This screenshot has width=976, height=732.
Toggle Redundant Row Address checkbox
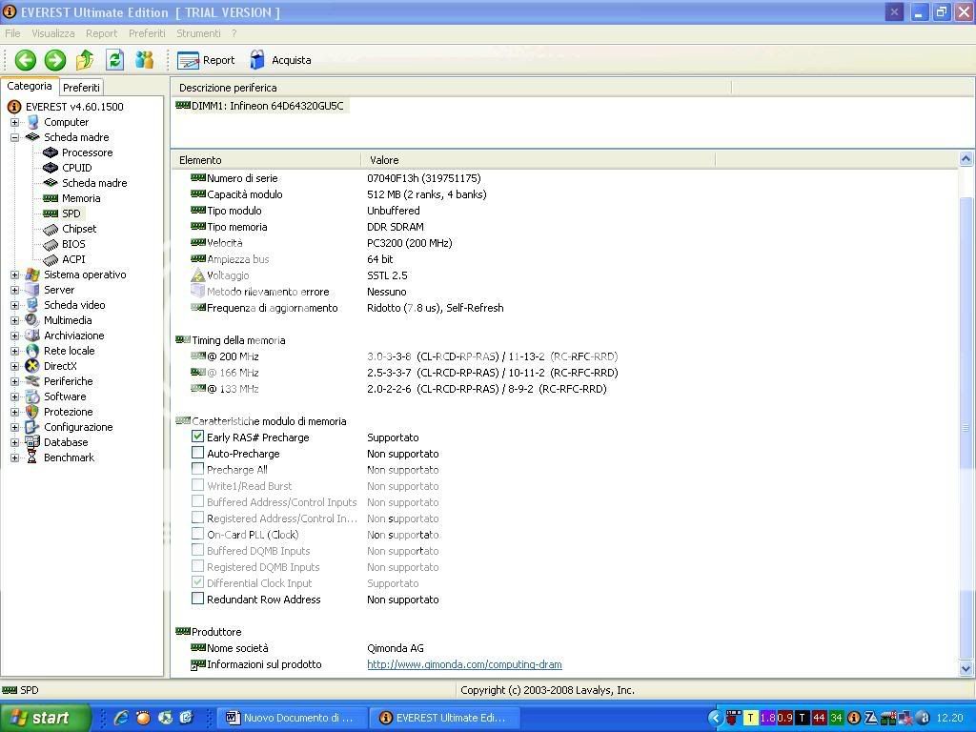tap(197, 599)
